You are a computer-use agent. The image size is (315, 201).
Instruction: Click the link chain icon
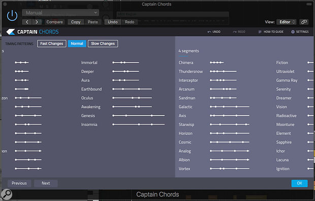click(x=304, y=22)
